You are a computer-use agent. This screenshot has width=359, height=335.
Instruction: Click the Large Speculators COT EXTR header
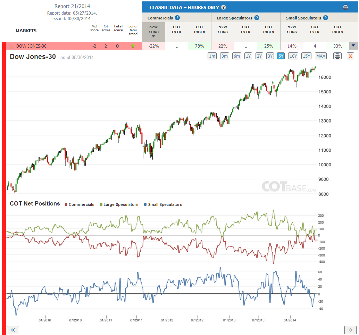tap(246, 30)
